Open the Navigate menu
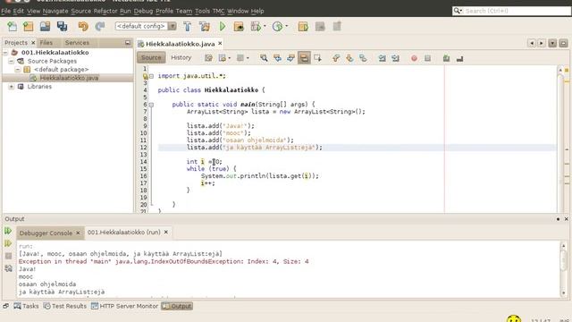The width and height of the screenshot is (572, 322). coord(55,11)
